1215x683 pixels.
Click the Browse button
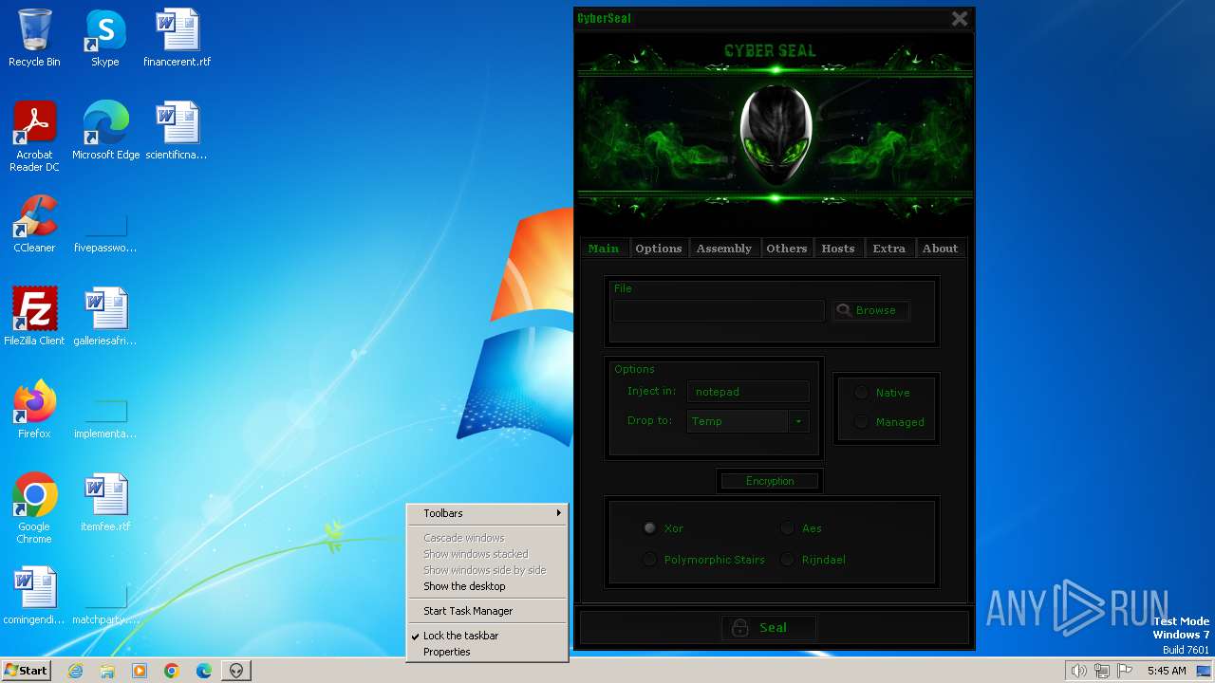[870, 310]
